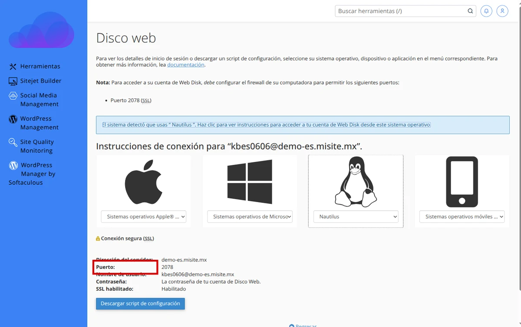Click the Herramientas crossed-tools icon
This screenshot has width=521, height=327.
13,66
